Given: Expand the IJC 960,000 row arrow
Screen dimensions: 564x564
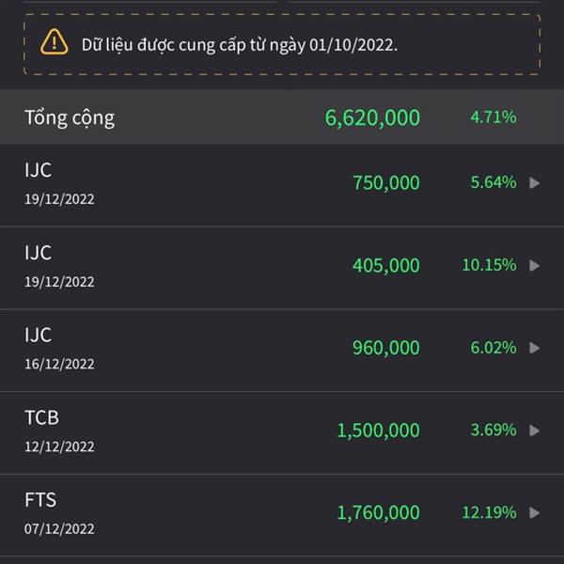Looking at the screenshot, I should 535,348.
